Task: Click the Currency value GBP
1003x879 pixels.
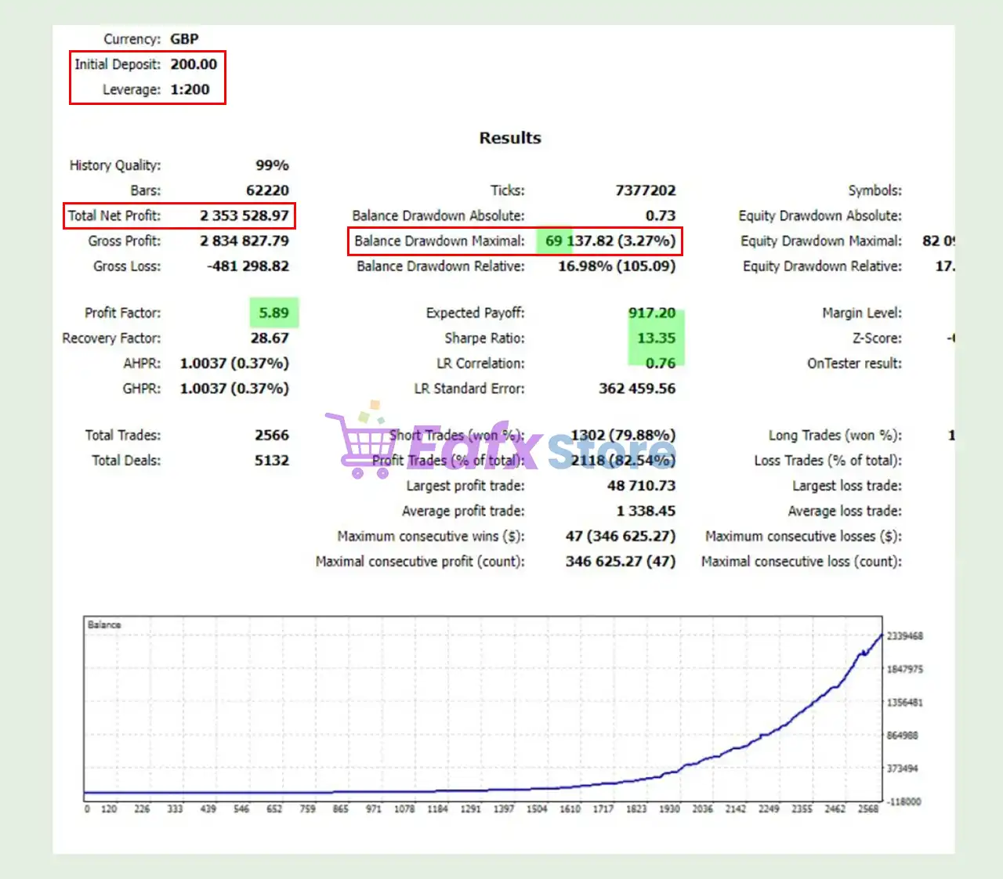Action: click(x=184, y=39)
